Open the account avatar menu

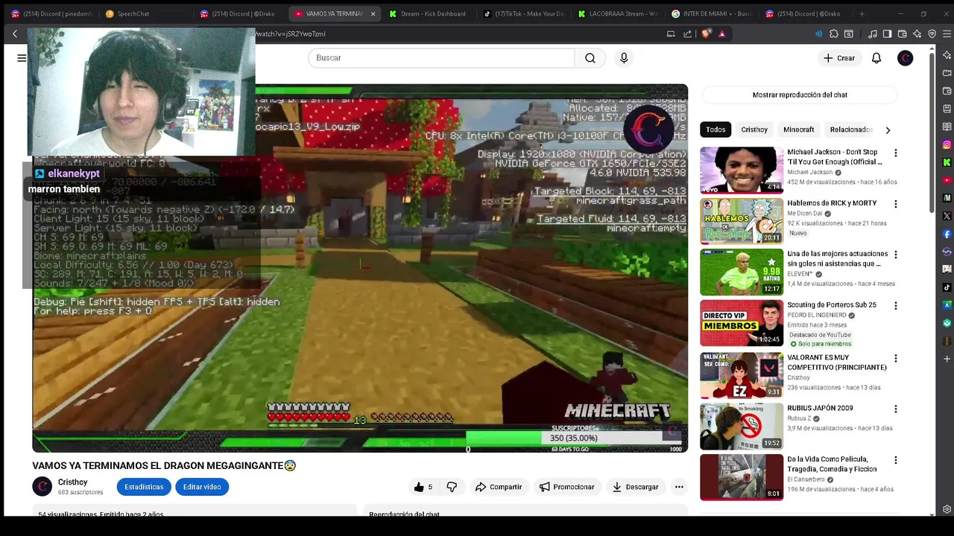click(x=906, y=58)
